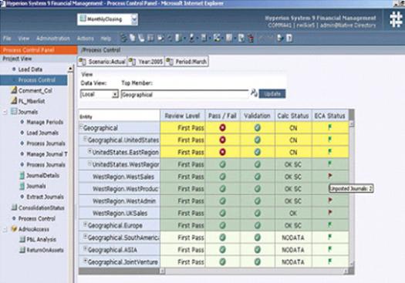Click Validation icon in Geographical row
This screenshot has height=283, width=405.
click(x=257, y=127)
